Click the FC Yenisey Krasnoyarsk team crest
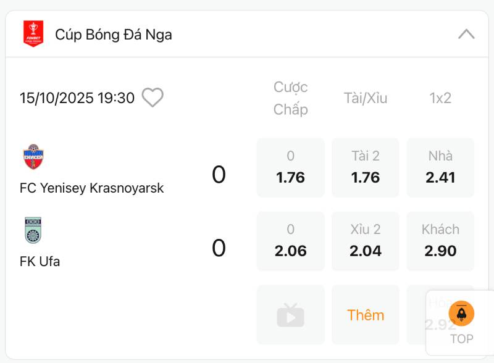The image size is (494, 363). 33,157
